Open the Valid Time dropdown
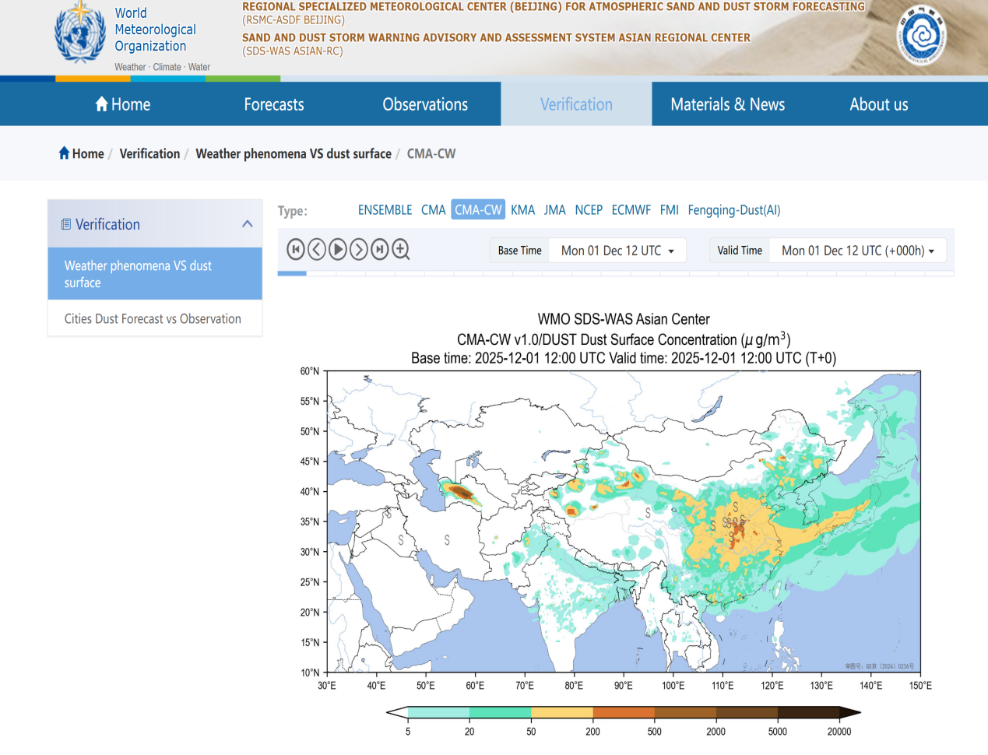Viewport: 988px width, 755px height. pyautogui.click(x=857, y=251)
